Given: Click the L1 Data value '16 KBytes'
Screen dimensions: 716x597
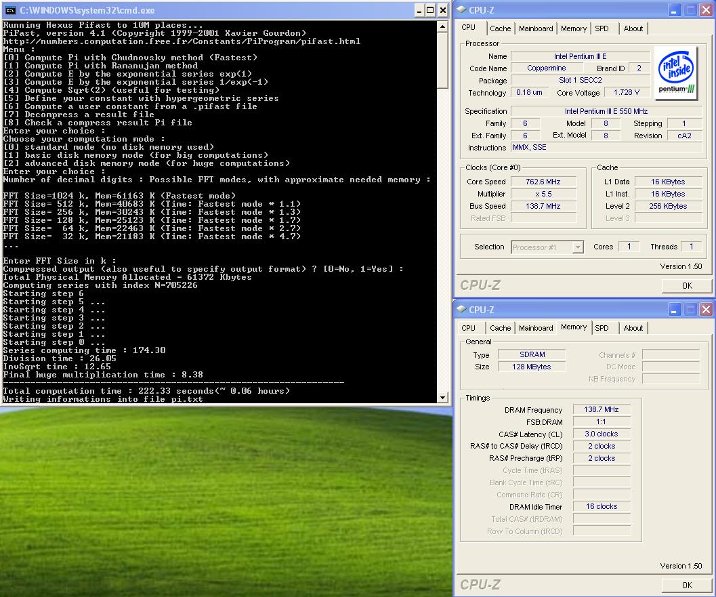Looking at the screenshot, I should (x=668, y=182).
